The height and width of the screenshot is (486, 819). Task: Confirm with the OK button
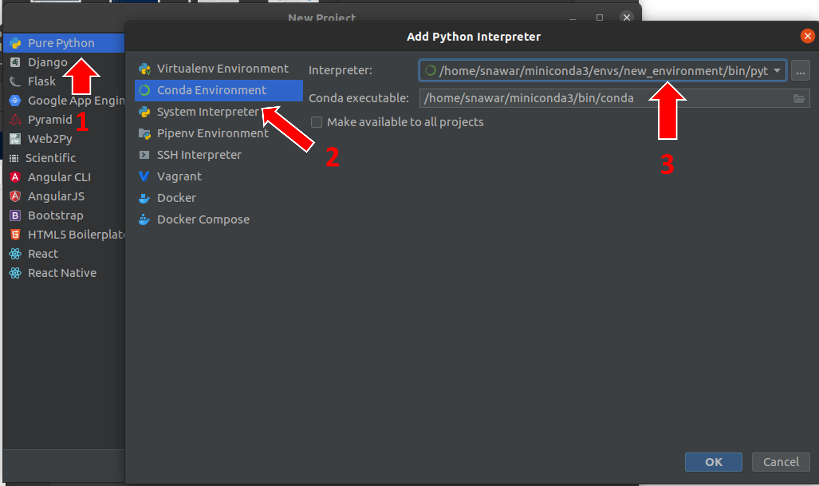pyautogui.click(x=713, y=462)
